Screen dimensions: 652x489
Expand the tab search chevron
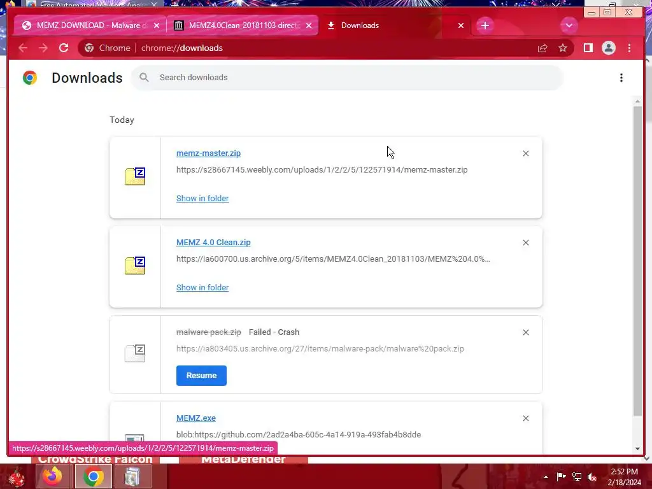pos(569,25)
